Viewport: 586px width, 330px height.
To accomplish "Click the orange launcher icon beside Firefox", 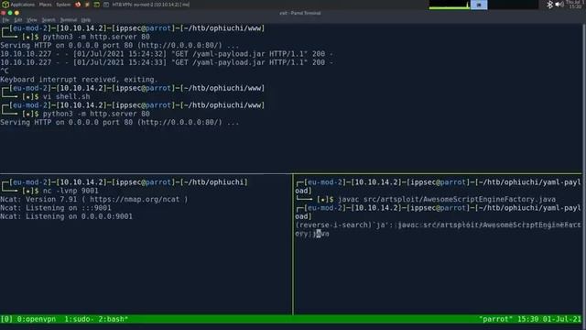I will coord(87,5).
